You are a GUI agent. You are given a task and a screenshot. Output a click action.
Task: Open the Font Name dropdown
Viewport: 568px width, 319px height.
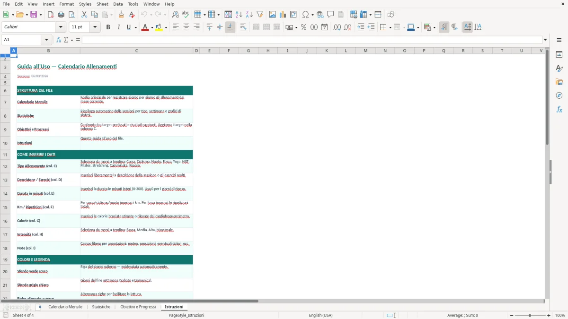coord(61,27)
